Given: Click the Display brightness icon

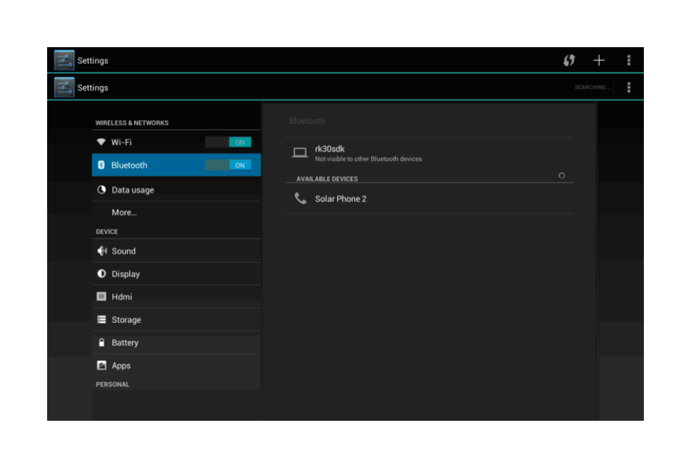Looking at the screenshot, I should [102, 273].
